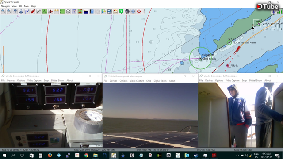The height and width of the screenshot is (159, 283).
Task: Click Snap in left Vividia window
Action: pos(46,80)
